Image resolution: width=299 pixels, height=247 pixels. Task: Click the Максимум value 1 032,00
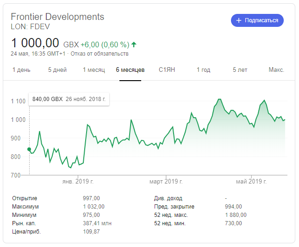[x=93, y=207]
